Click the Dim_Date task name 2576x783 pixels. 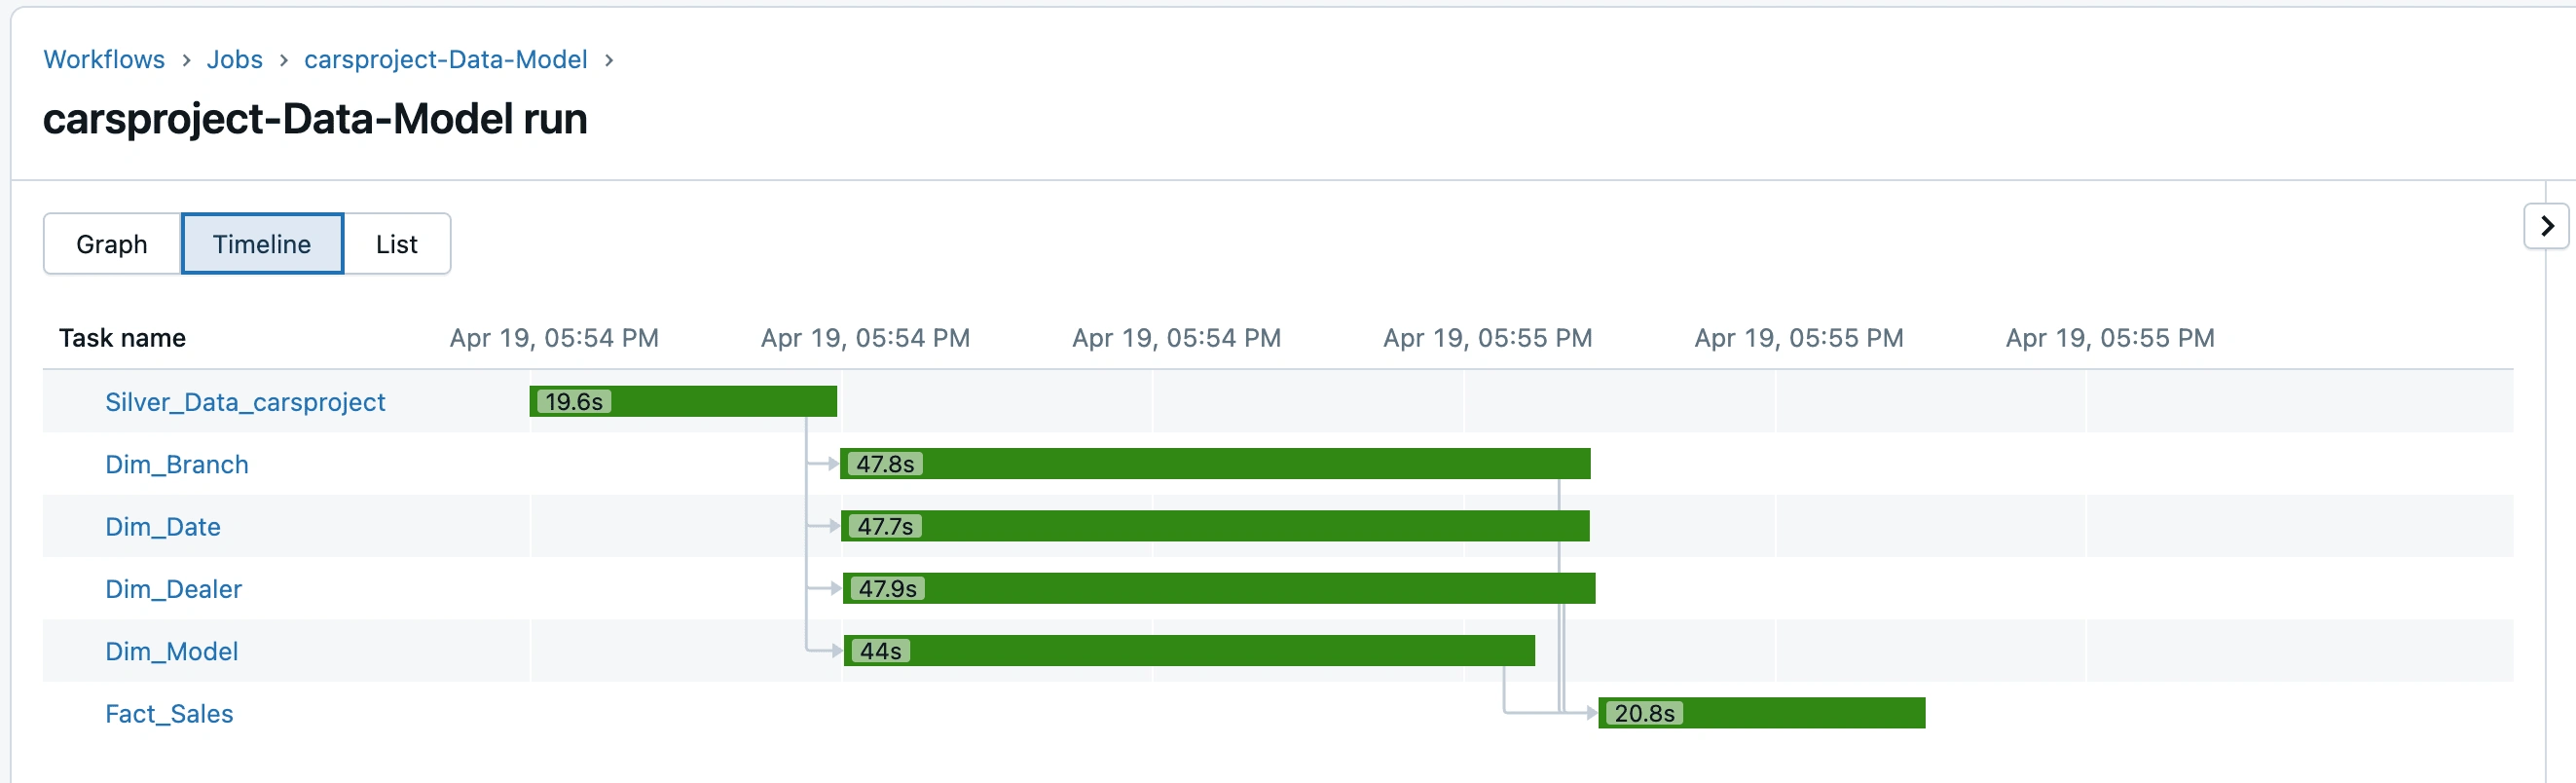pos(163,527)
